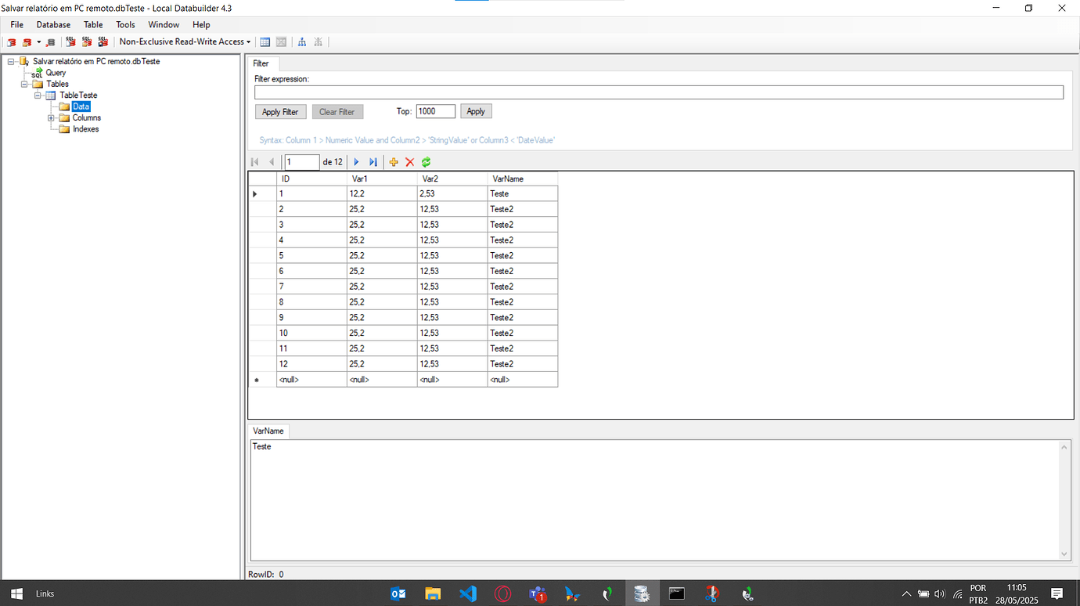The width and height of the screenshot is (1080, 606).
Task: Click the scroll down arrow in VarName panel
Action: pyautogui.click(x=1064, y=554)
